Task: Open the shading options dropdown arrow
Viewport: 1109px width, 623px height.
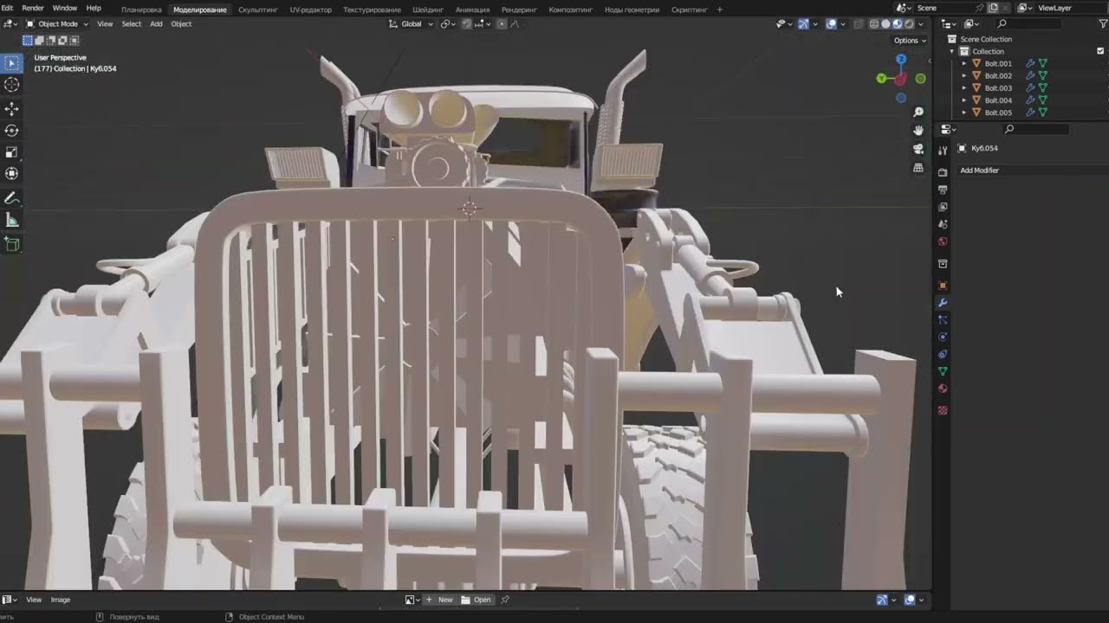Action: click(x=920, y=24)
